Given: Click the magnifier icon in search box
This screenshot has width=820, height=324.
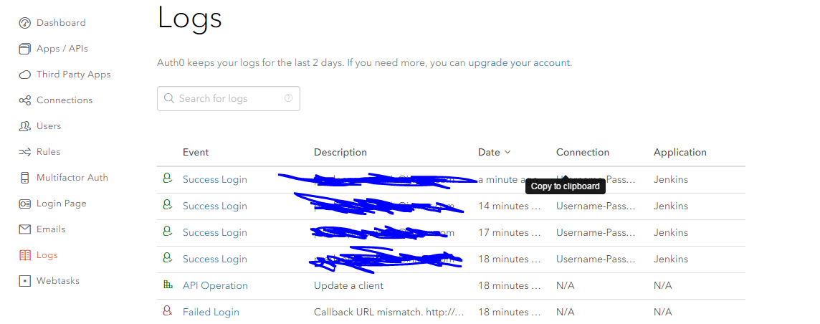Looking at the screenshot, I should point(169,98).
